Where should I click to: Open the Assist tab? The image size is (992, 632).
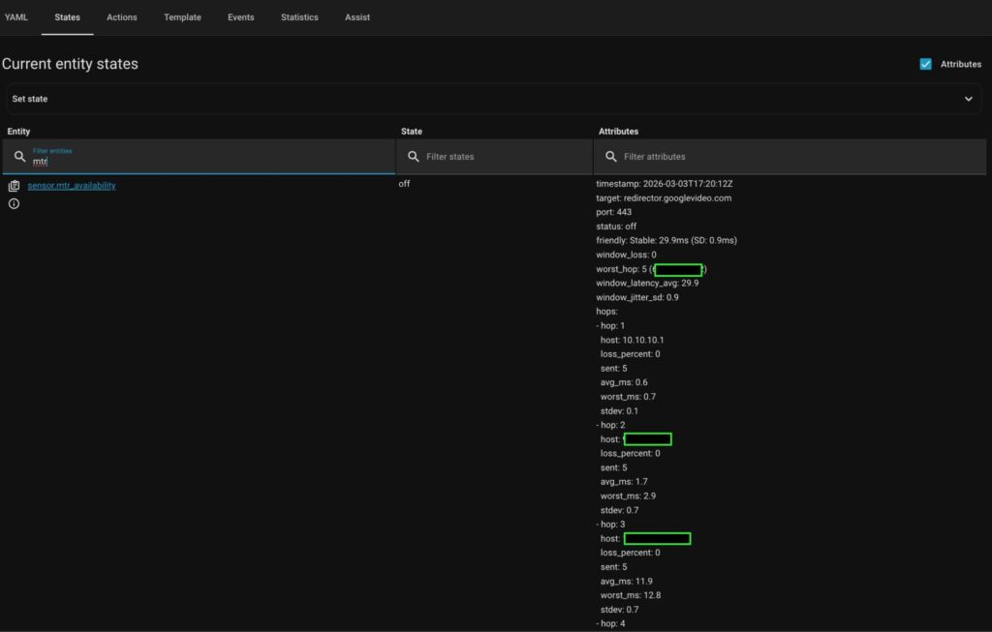357,17
